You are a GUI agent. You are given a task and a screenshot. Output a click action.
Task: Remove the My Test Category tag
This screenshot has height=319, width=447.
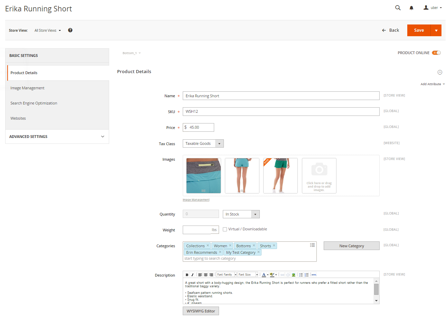pyautogui.click(x=258, y=252)
